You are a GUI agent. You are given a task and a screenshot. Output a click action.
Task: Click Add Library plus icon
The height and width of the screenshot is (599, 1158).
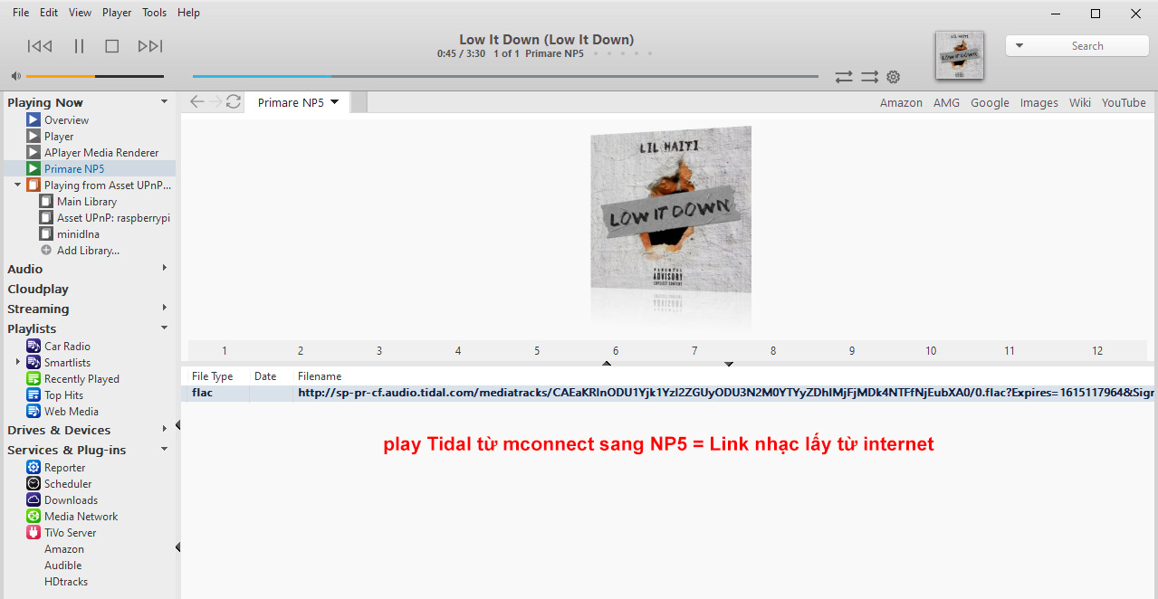pos(46,251)
